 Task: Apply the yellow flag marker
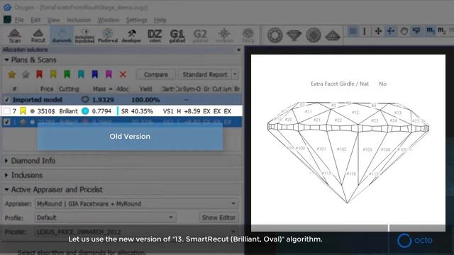point(53,74)
